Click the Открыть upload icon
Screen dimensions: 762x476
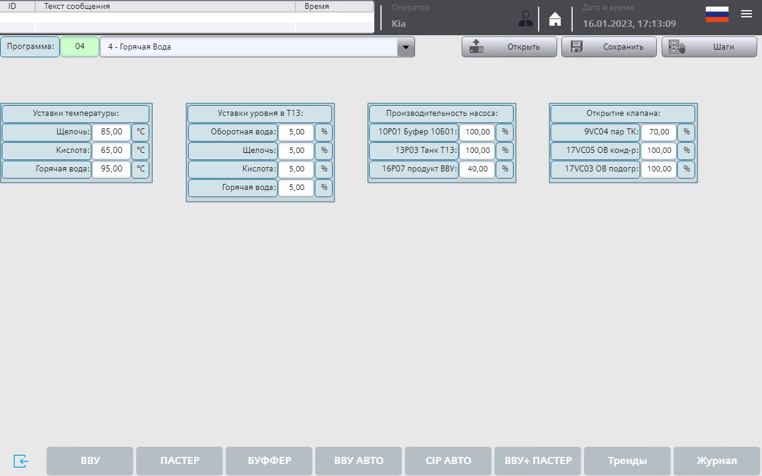click(477, 47)
